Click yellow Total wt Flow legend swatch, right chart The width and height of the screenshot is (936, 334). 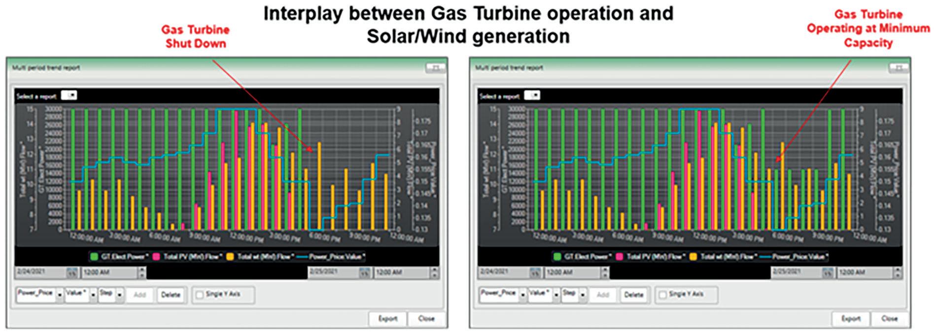[693, 256]
